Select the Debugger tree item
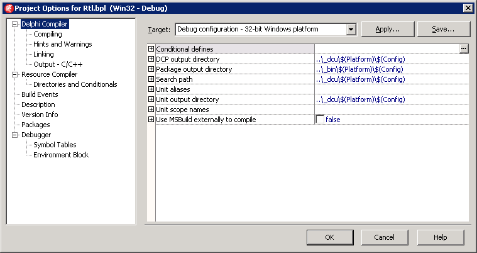Screen dimensions: 477x253 pos(36,135)
